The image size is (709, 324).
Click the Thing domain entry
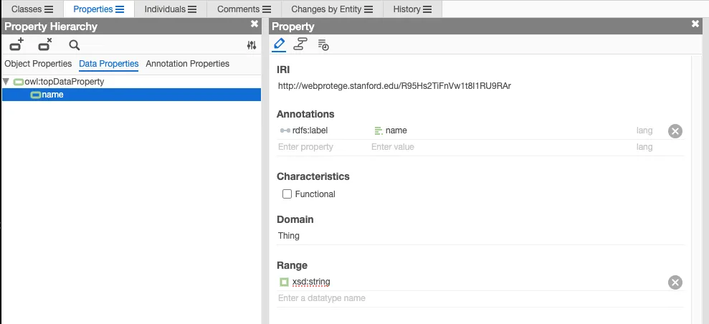[x=289, y=235]
